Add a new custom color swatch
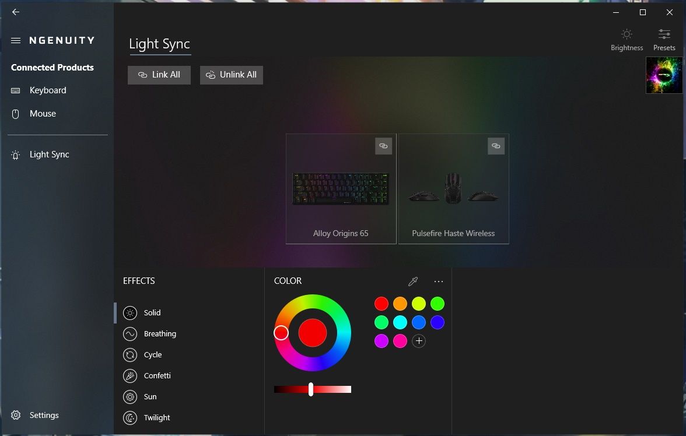This screenshot has height=436, width=686. click(x=419, y=341)
